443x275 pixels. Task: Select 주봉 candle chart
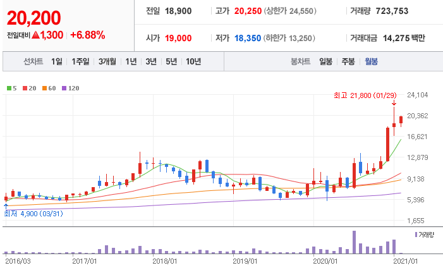(348, 61)
